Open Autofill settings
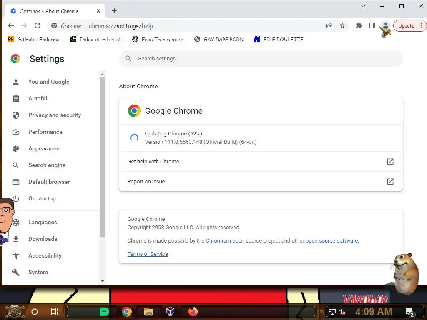This screenshot has height=320, width=427. point(38,98)
